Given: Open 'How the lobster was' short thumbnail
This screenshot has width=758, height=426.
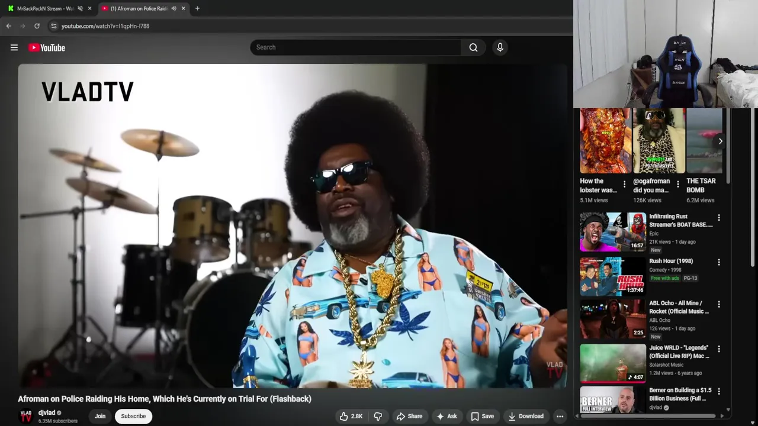Looking at the screenshot, I should pyautogui.click(x=605, y=141).
